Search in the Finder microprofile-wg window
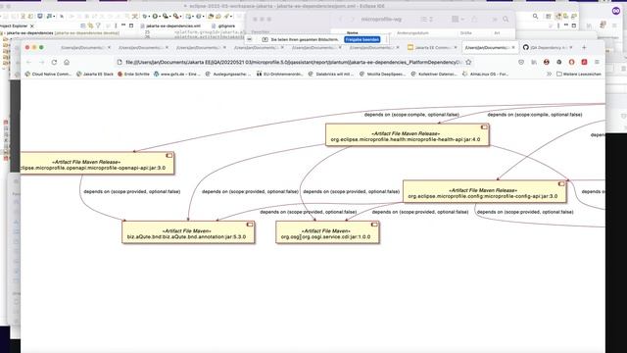627x353 pixels. 506,20
